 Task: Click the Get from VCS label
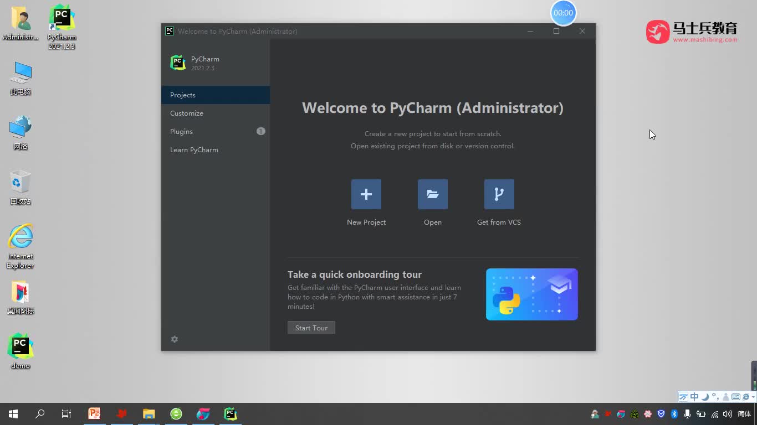[499, 222]
